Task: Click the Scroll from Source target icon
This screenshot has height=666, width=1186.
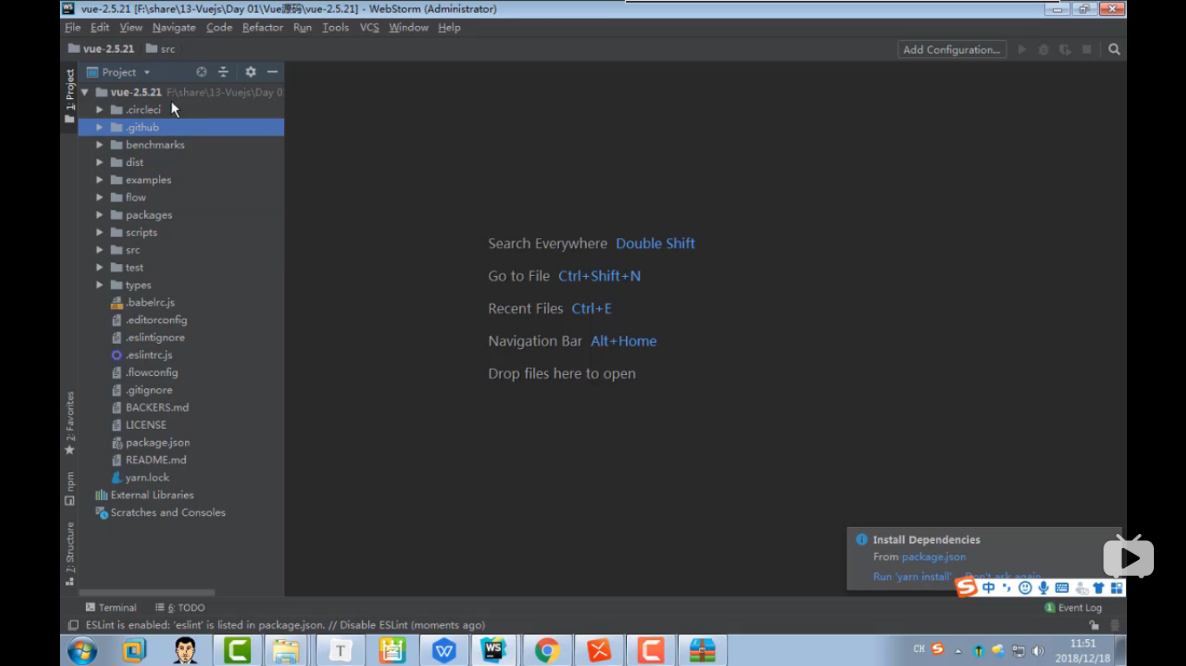Action: click(x=201, y=72)
